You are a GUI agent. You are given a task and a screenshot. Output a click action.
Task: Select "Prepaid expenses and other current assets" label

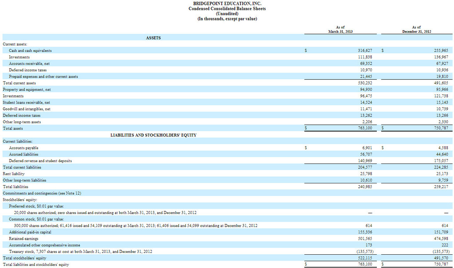coord(43,77)
